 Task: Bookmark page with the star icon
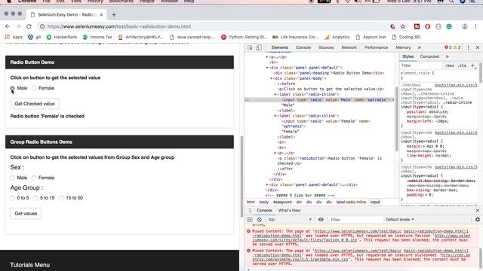click(x=402, y=26)
